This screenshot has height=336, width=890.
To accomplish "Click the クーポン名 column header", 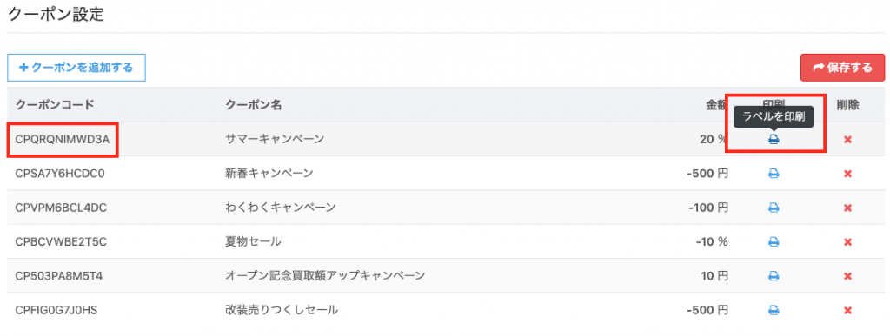I will (x=254, y=105).
